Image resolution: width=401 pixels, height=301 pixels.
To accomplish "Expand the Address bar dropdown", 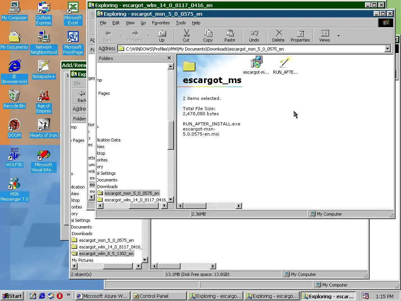I will (388, 49).
